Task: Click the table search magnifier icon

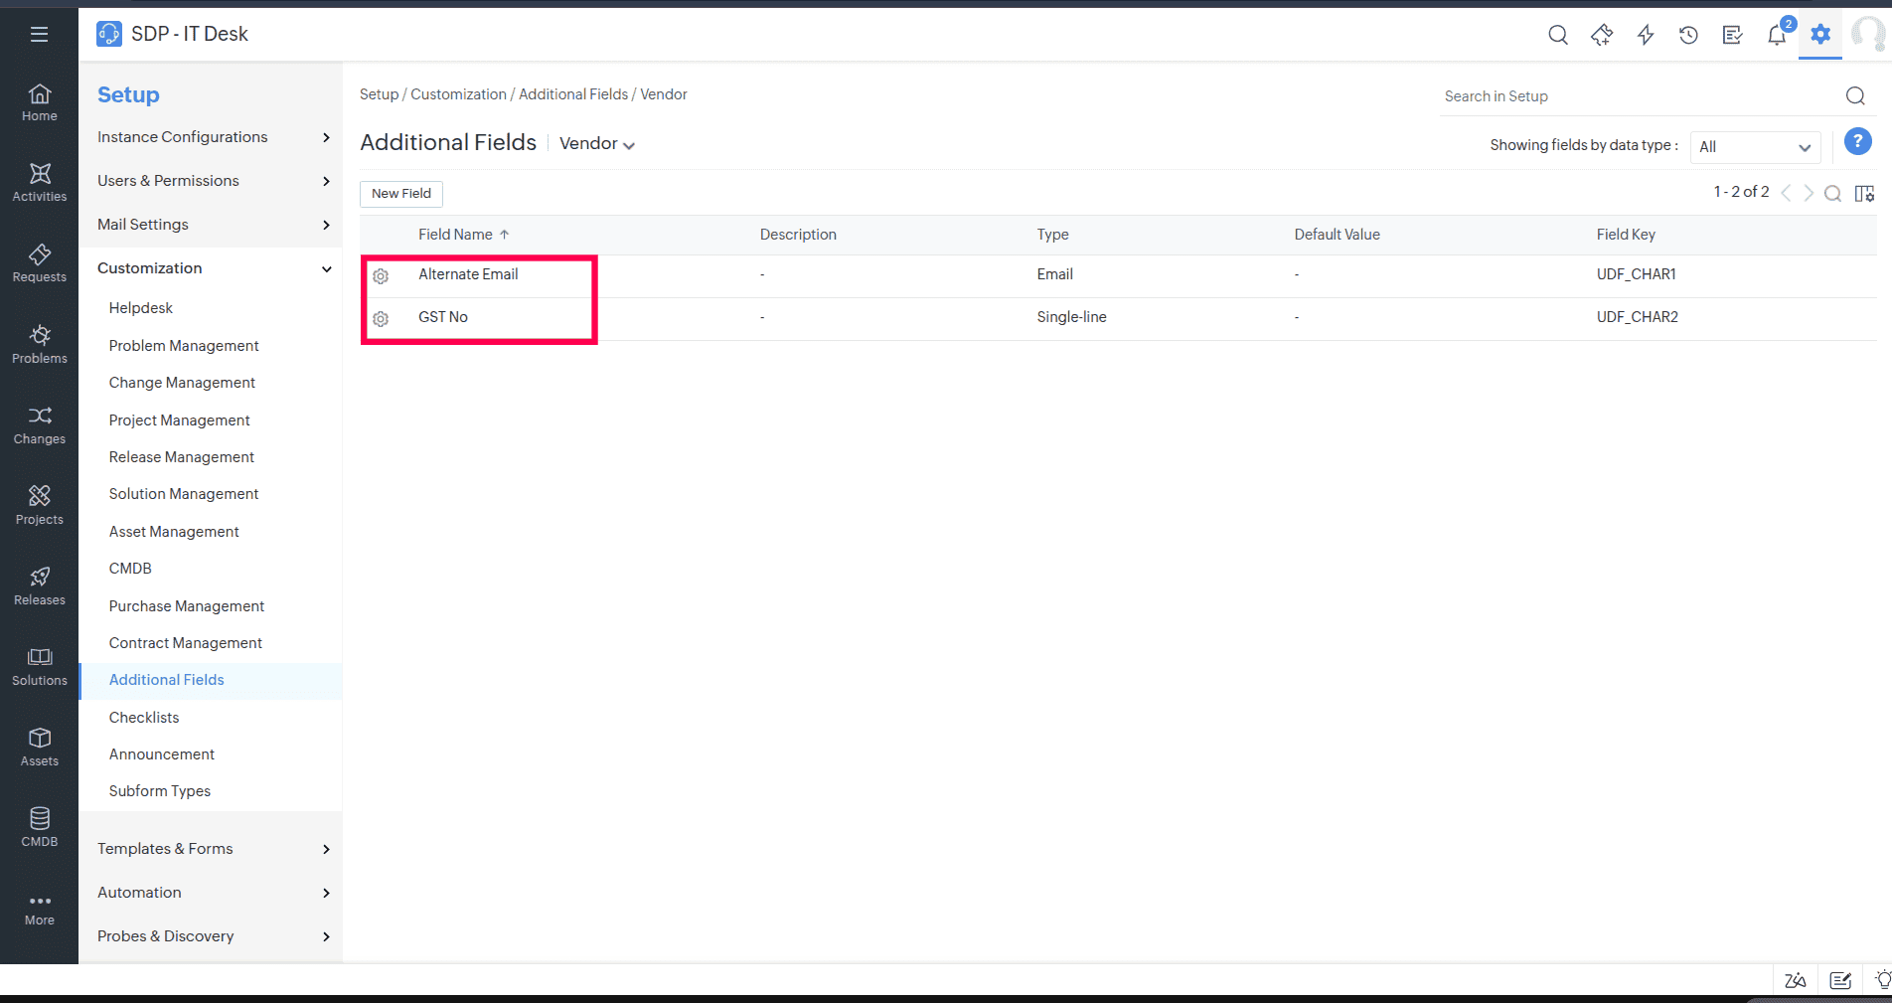Action: coord(1833,193)
